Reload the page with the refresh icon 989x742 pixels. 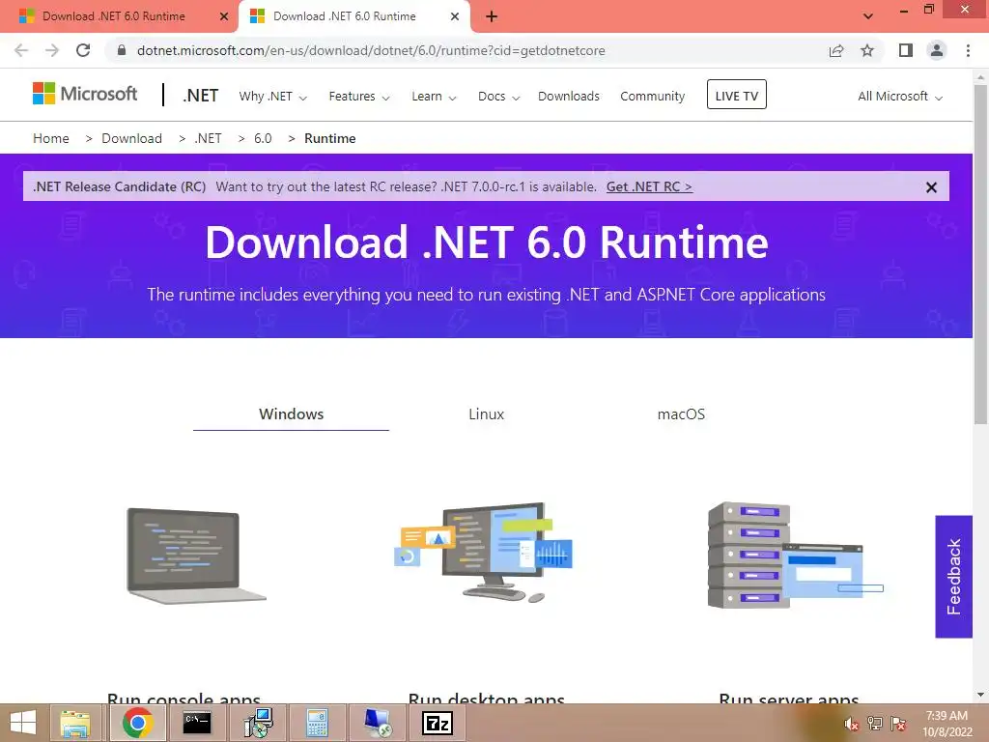pyautogui.click(x=83, y=50)
